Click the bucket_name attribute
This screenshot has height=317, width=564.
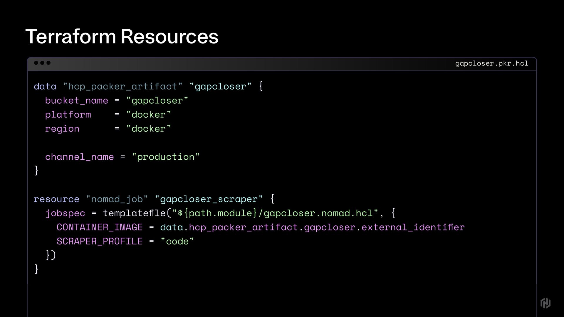coord(77,101)
